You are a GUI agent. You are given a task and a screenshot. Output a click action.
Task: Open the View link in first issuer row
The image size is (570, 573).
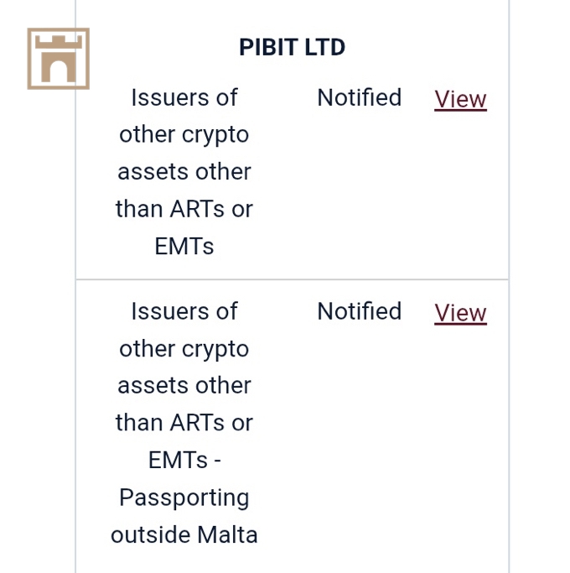(460, 99)
